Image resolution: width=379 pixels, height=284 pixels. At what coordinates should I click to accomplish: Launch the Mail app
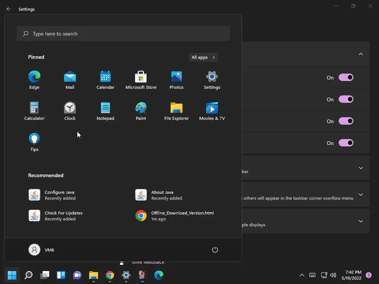click(70, 80)
